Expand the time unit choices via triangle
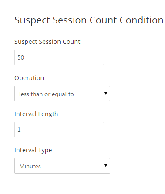Viewport: 165px width, 194px height. [x=106, y=166]
